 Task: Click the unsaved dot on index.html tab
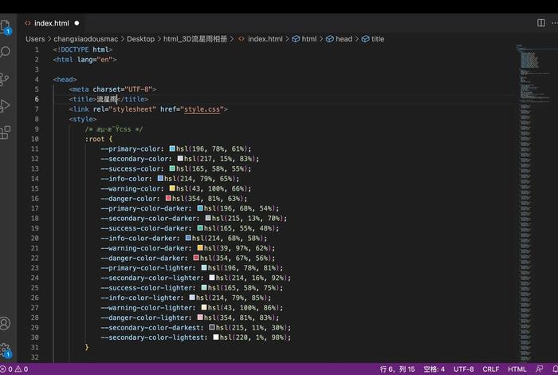[77, 23]
